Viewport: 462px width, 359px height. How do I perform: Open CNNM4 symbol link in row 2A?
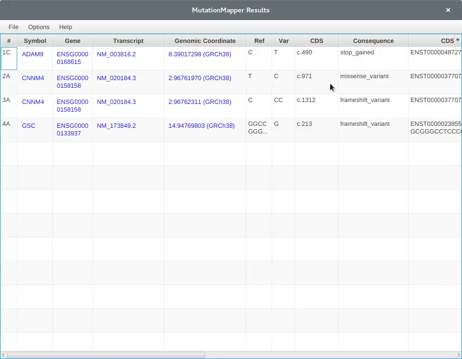33,78
